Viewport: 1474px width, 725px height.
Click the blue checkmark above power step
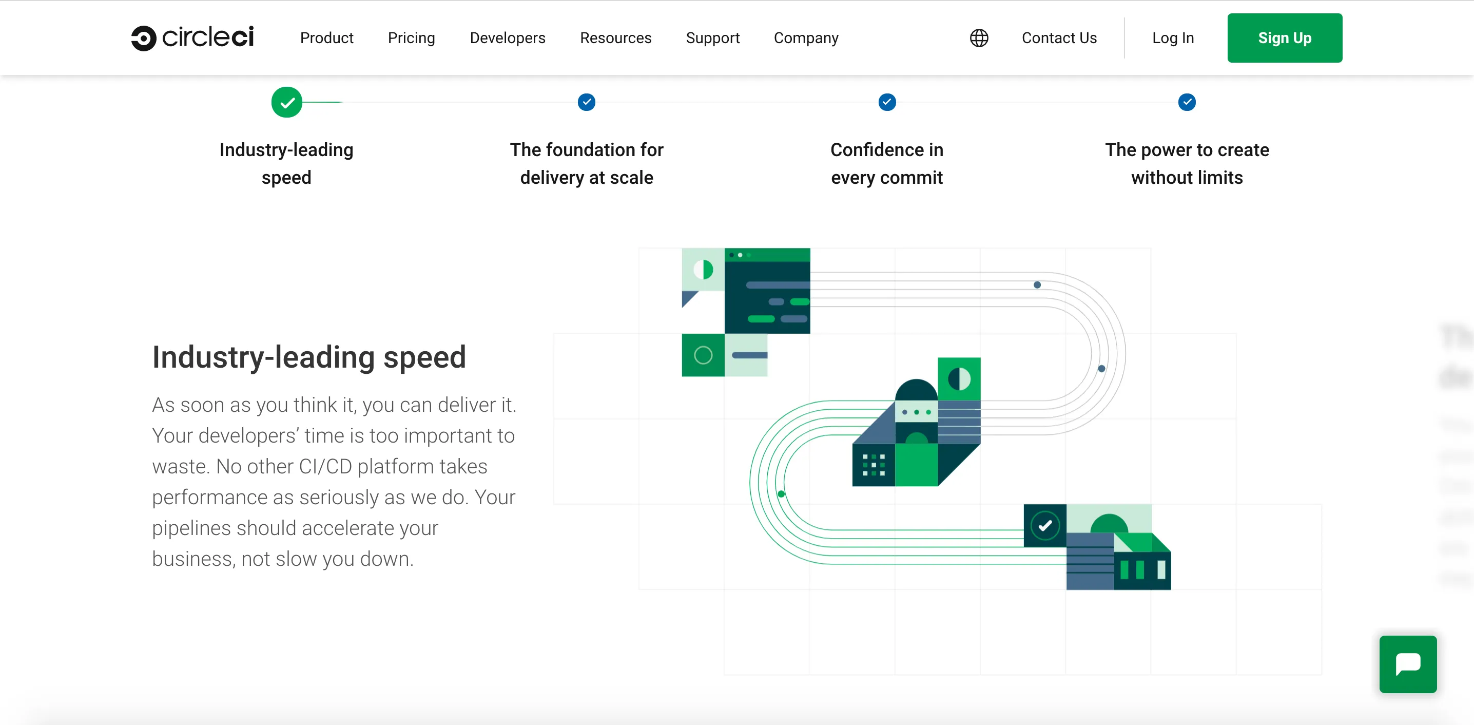coord(1186,103)
